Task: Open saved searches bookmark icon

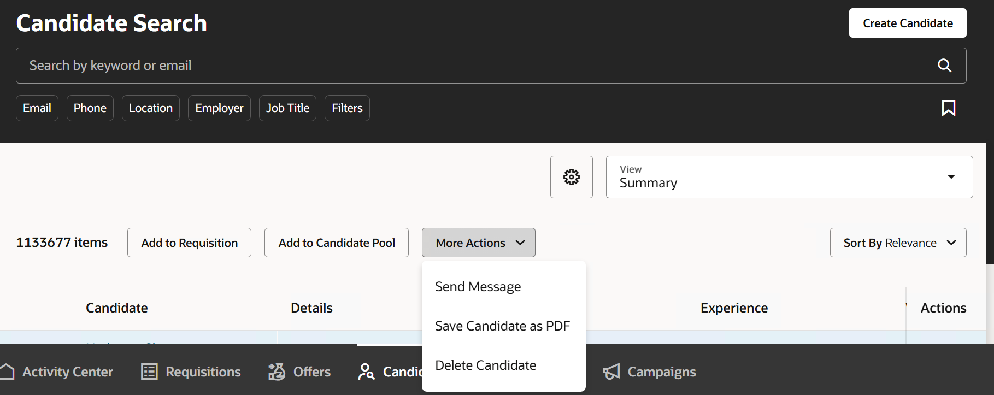Action: (949, 108)
